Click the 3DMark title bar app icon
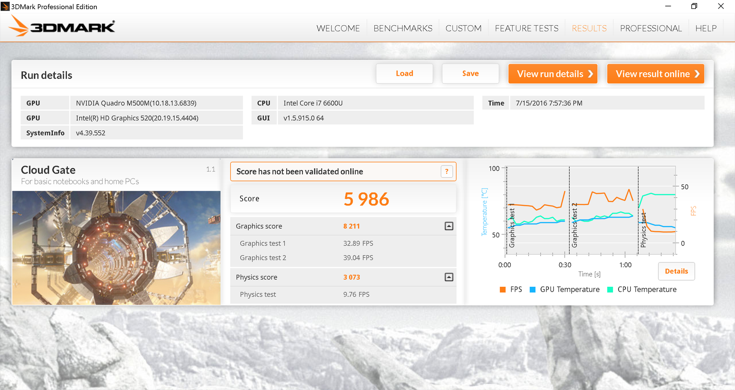 coord(5,6)
